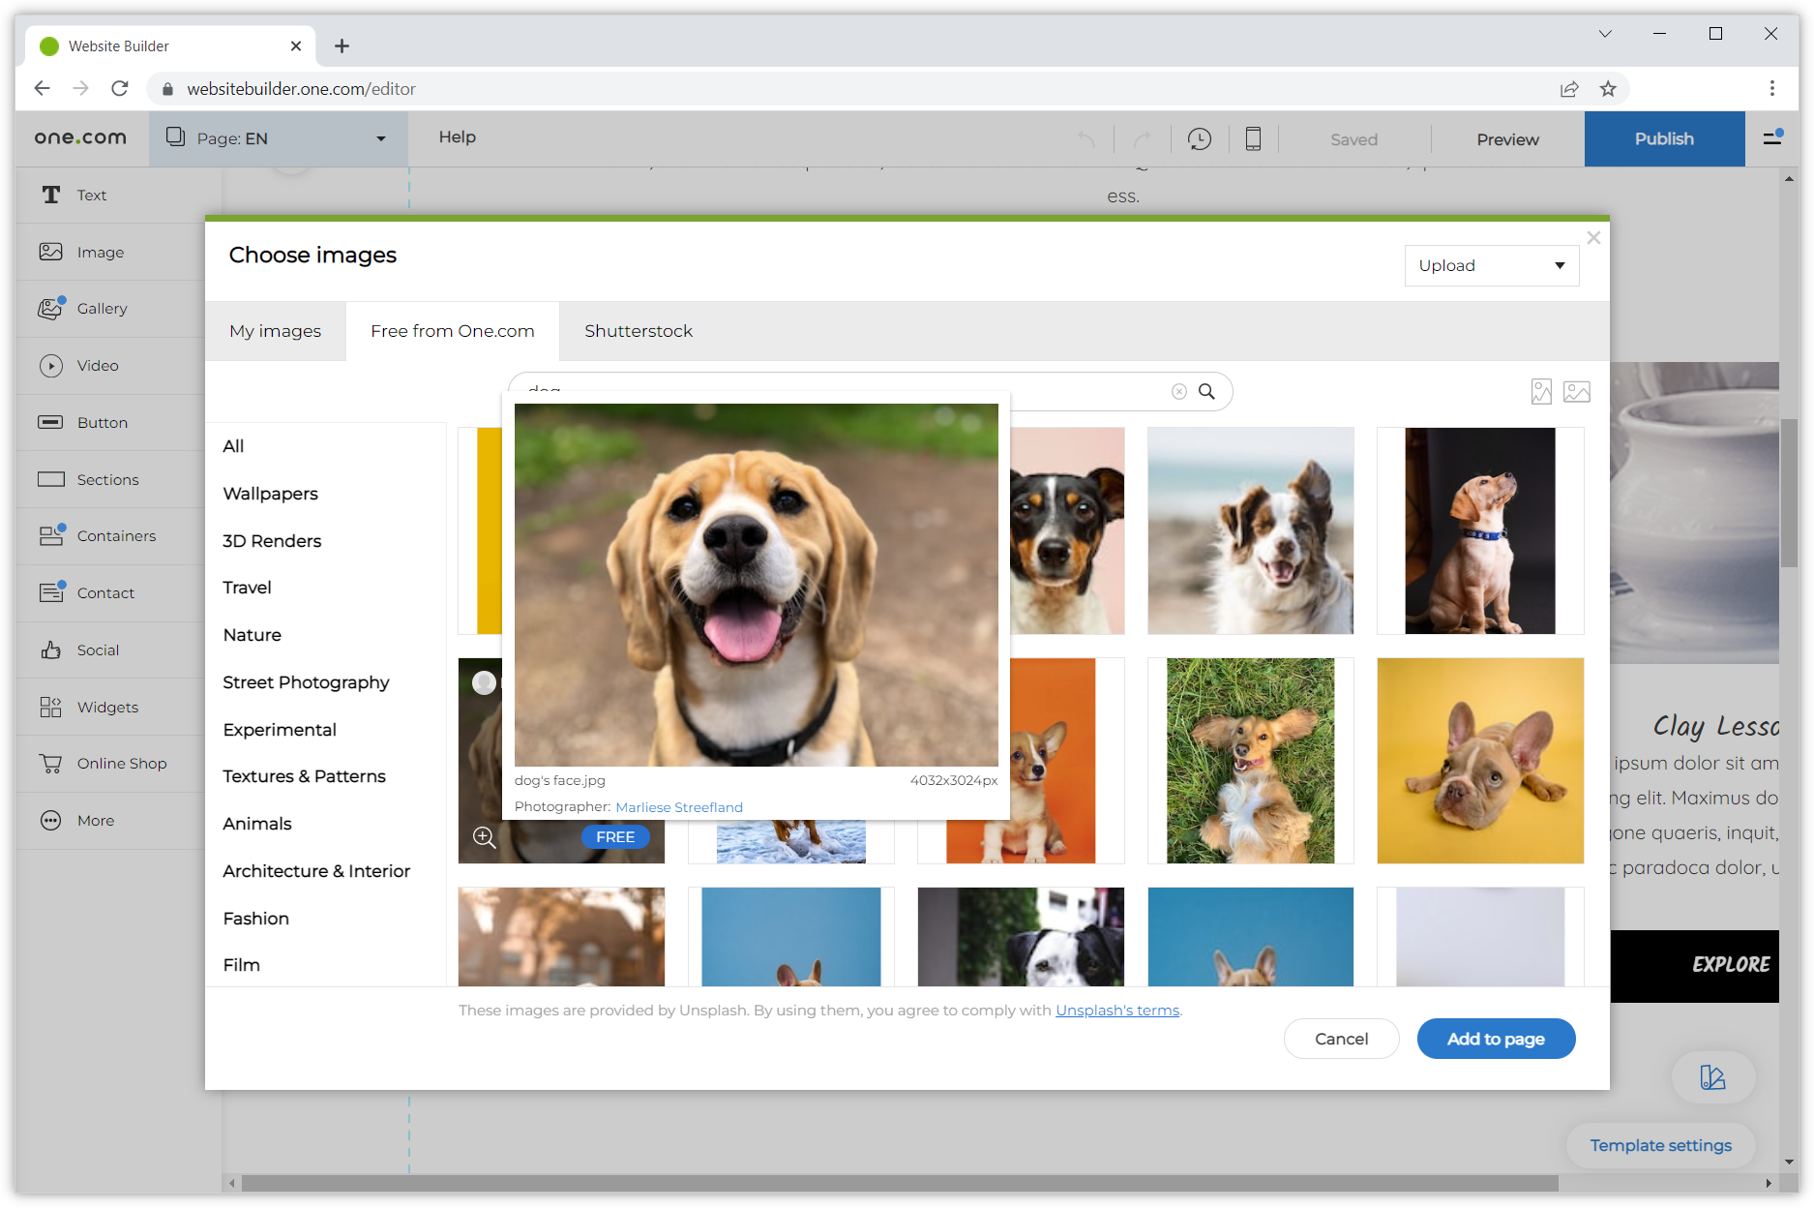Select the Animals category
Screen dimensions: 1814x1208
[257, 824]
